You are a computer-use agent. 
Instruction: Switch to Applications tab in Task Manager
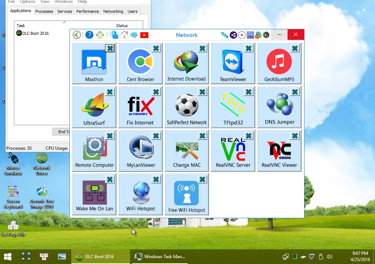click(x=21, y=11)
